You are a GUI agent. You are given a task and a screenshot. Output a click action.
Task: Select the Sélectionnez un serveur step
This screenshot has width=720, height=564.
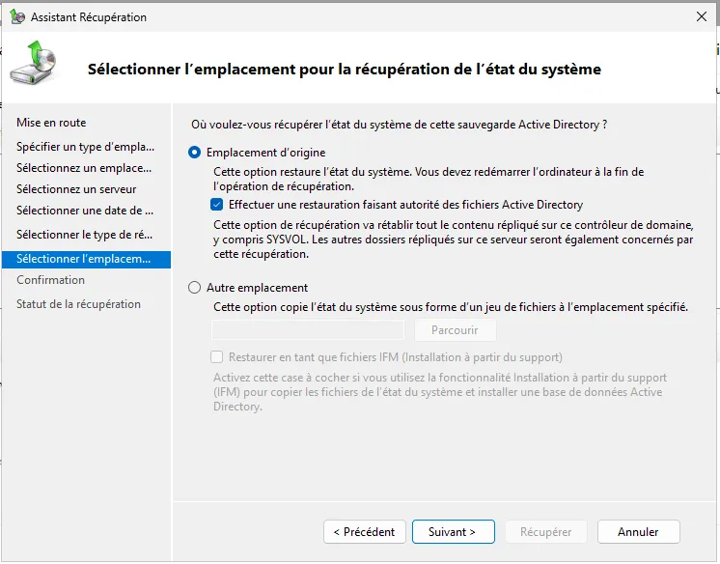click(76, 189)
